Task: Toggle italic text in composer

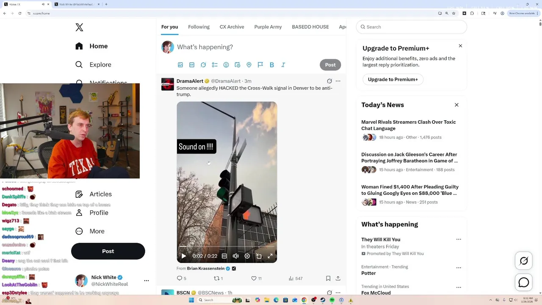Action: pos(283,65)
